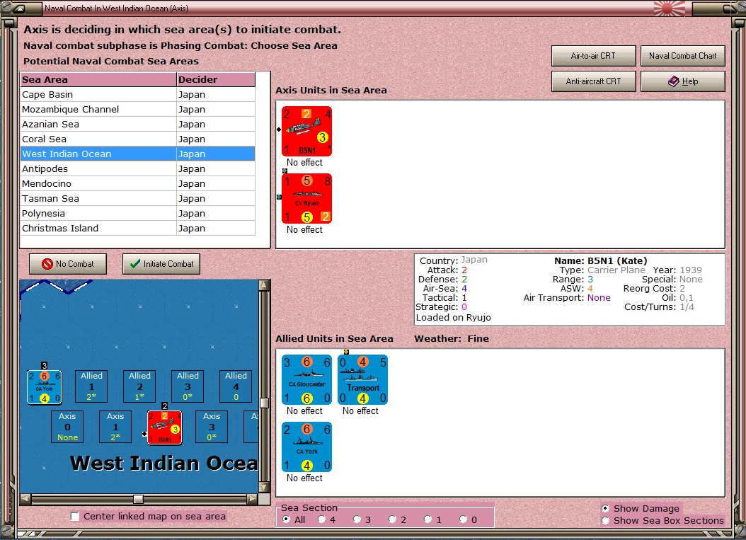Select sea section 0 radio button
The width and height of the screenshot is (746, 540).
[463, 519]
